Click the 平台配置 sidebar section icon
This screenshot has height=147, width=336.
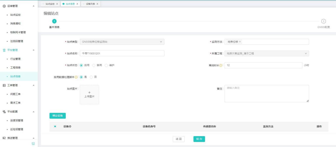(4, 112)
